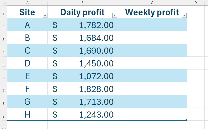Viewport: 208px width, 129px height.
Task: Select the column A header
Action: (x=27, y=3)
